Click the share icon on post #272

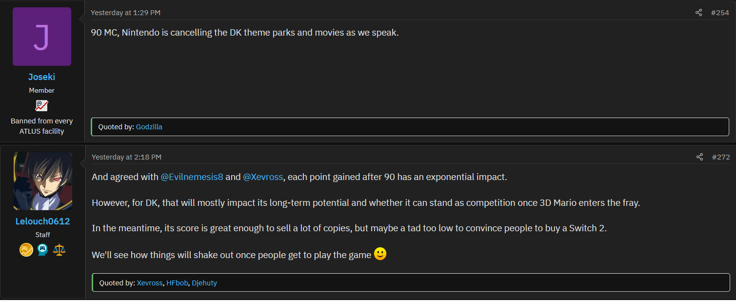pyautogui.click(x=700, y=157)
